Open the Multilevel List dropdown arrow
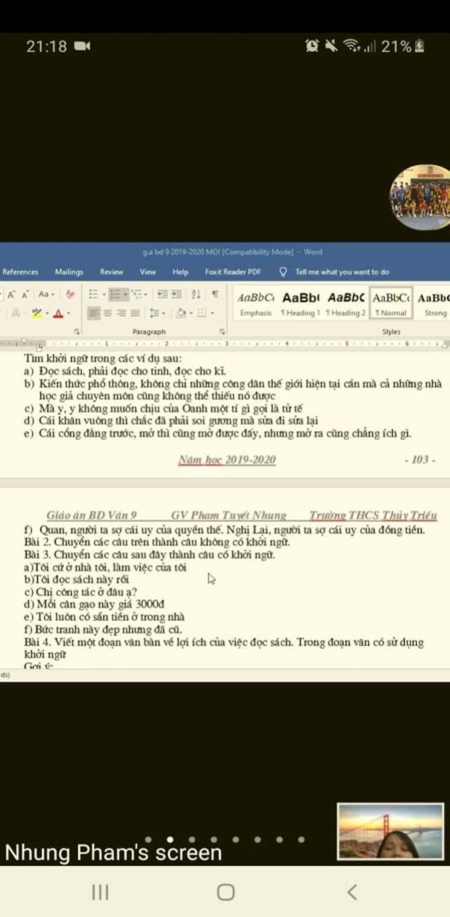 coord(146,294)
